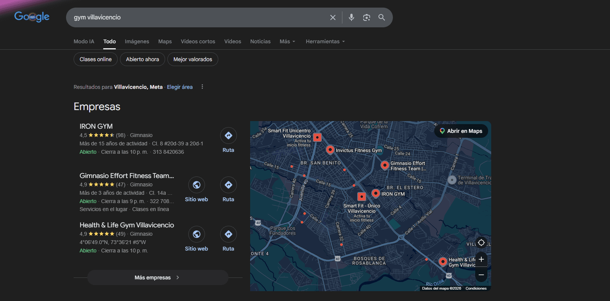Click the Ruta directions icon for Health & Life Gym
610x301 pixels.
pyautogui.click(x=229, y=234)
